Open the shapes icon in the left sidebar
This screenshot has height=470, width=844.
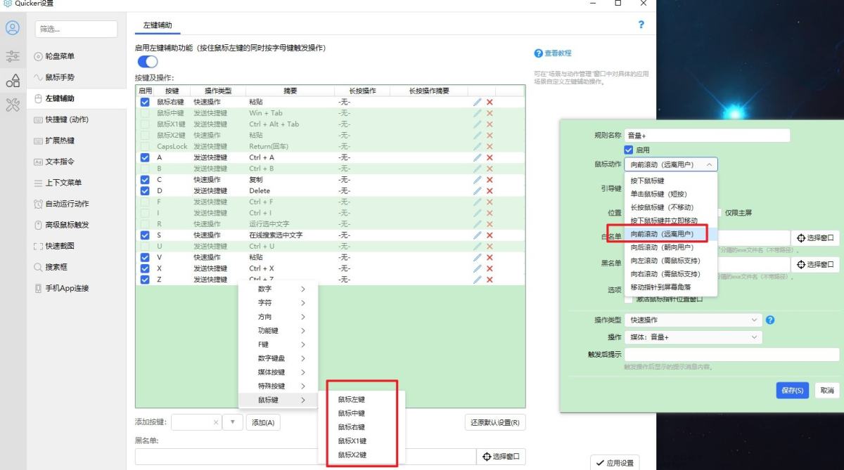(x=13, y=81)
